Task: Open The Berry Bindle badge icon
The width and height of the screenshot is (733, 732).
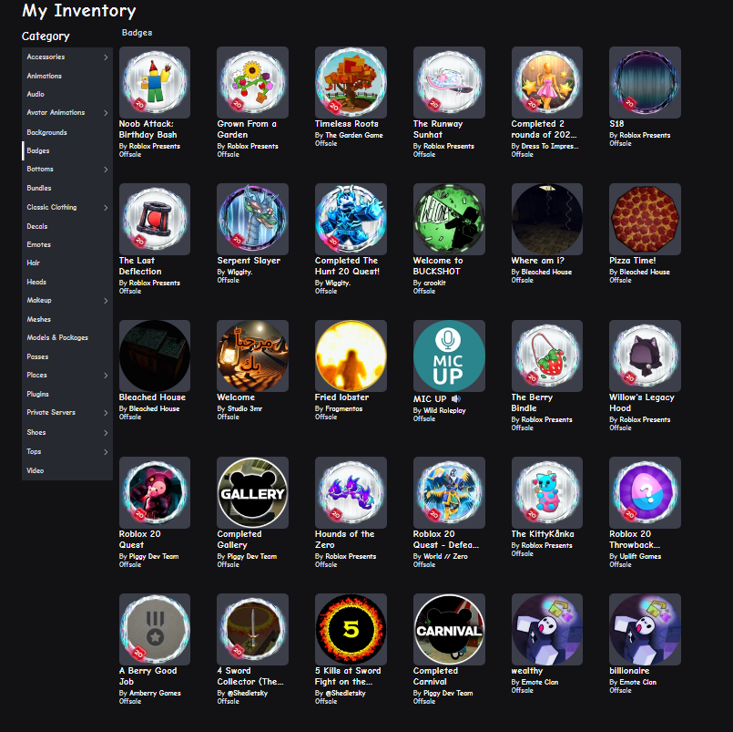Action: coord(547,356)
